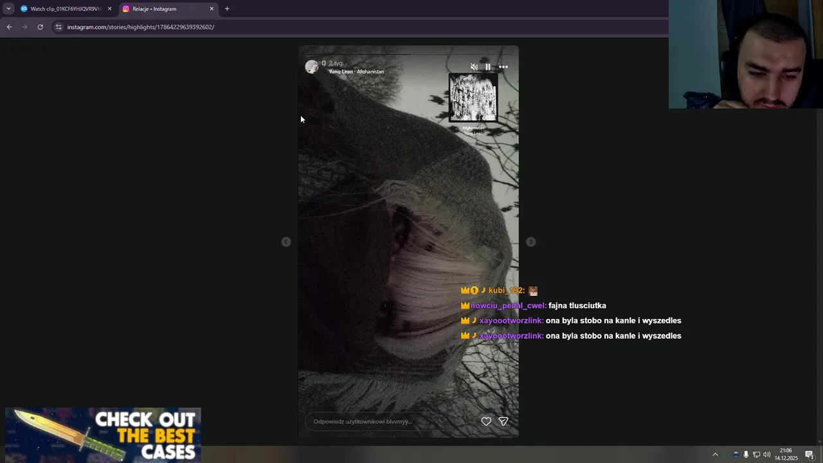View site information icon in address bar
Image resolution: width=823 pixels, height=463 pixels.
tap(59, 27)
